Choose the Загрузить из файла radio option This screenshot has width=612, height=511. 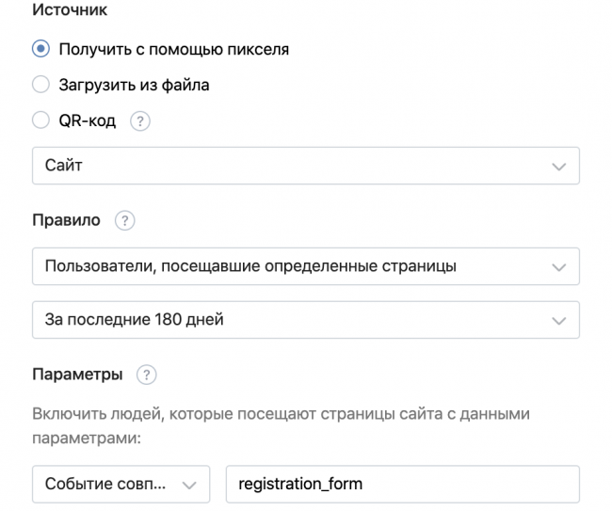tap(40, 86)
